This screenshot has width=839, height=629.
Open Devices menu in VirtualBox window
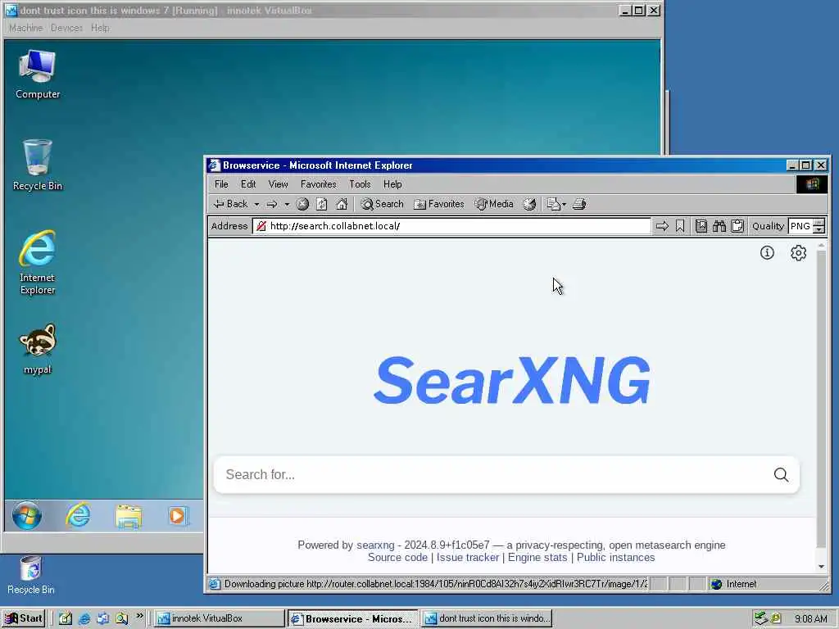(x=67, y=28)
